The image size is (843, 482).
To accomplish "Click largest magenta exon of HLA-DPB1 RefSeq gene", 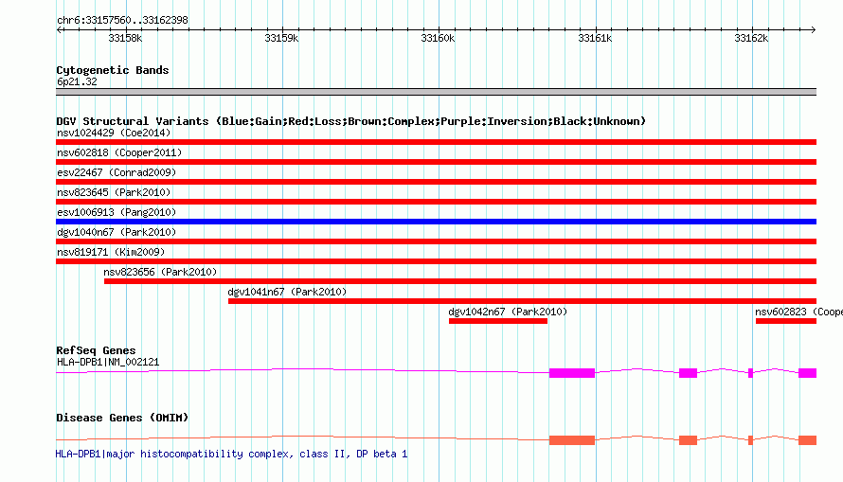I will tap(572, 373).
